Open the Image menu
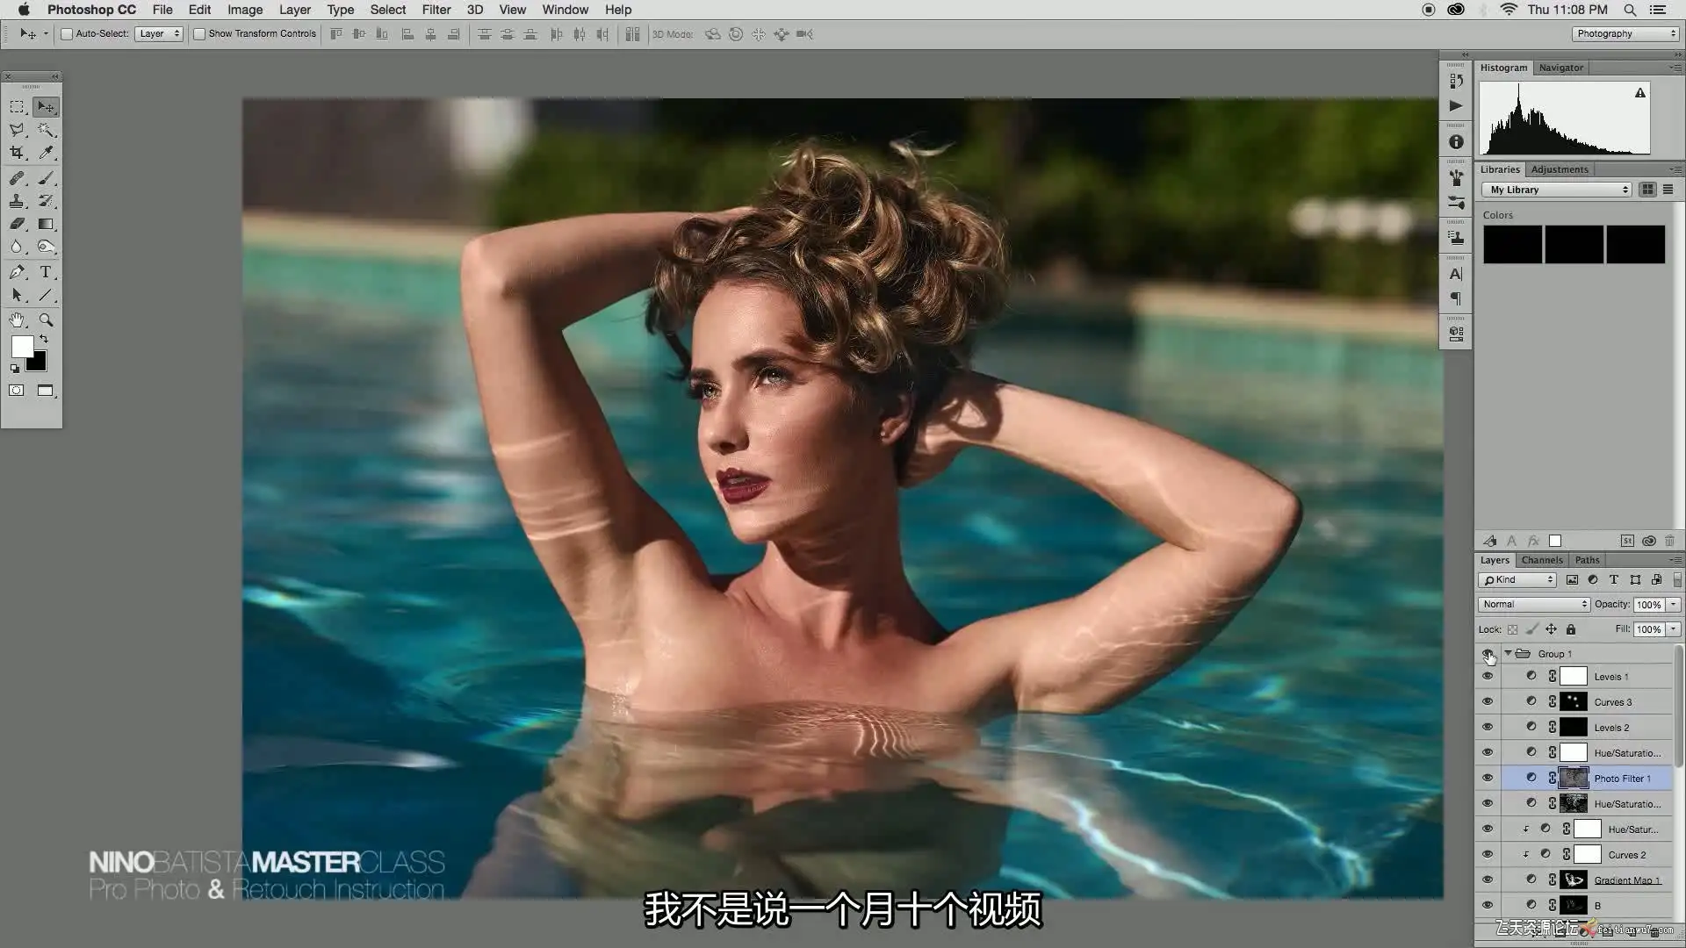Viewport: 1686px width, 948px height. [x=245, y=10]
